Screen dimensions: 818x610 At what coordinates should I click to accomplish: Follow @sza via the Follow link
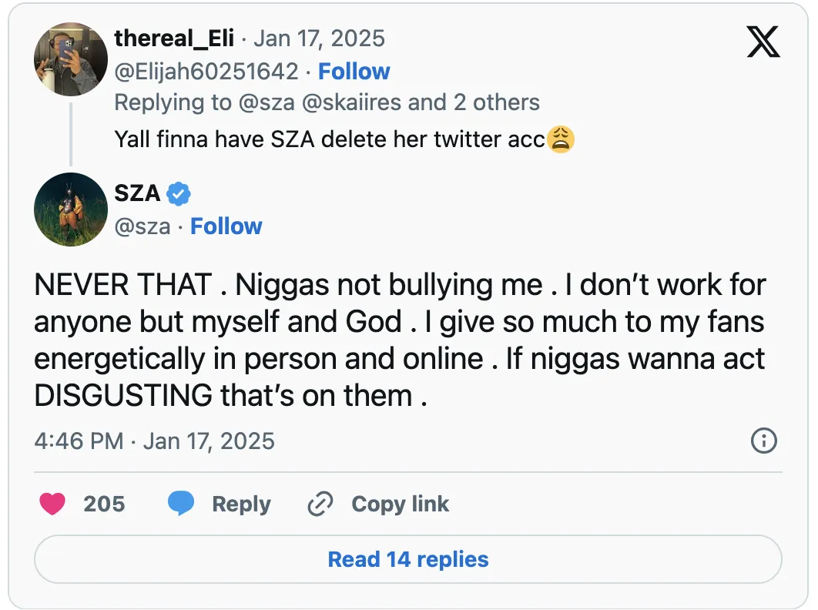[x=226, y=226]
